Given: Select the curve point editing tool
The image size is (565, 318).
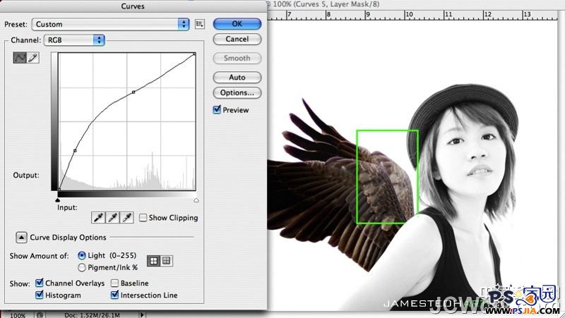Looking at the screenshot, I should pos(20,58).
